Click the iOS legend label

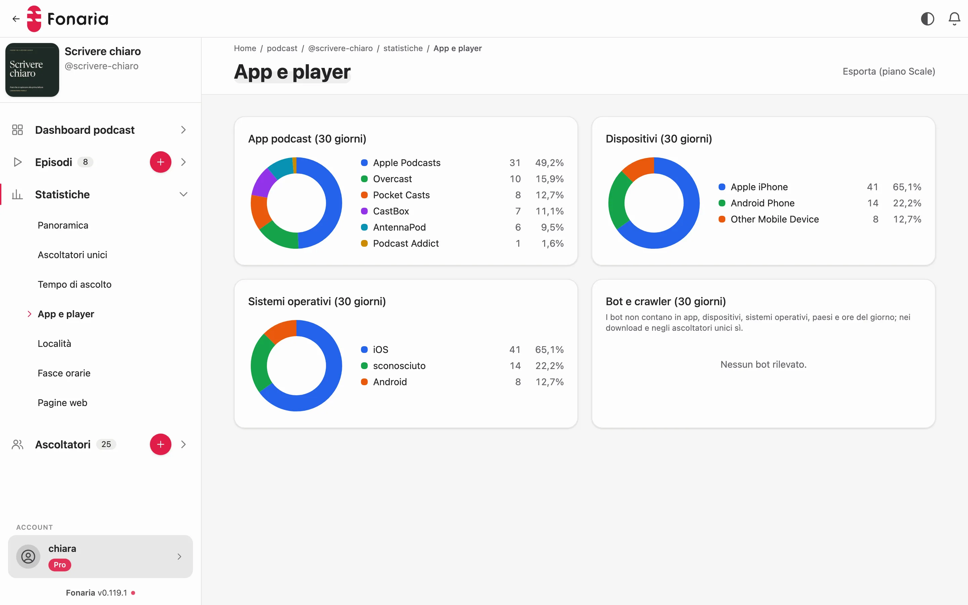click(380, 350)
